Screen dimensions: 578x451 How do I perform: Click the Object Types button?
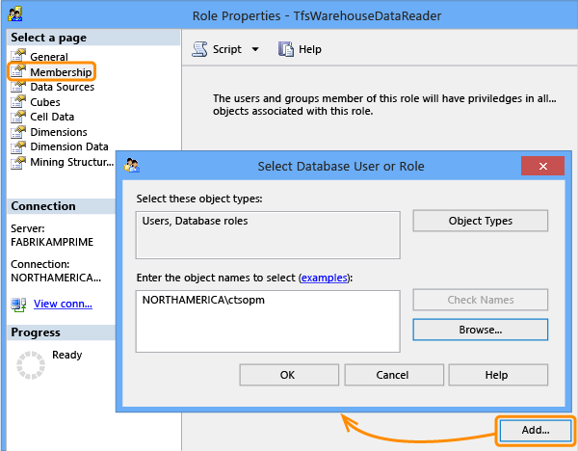pos(481,221)
